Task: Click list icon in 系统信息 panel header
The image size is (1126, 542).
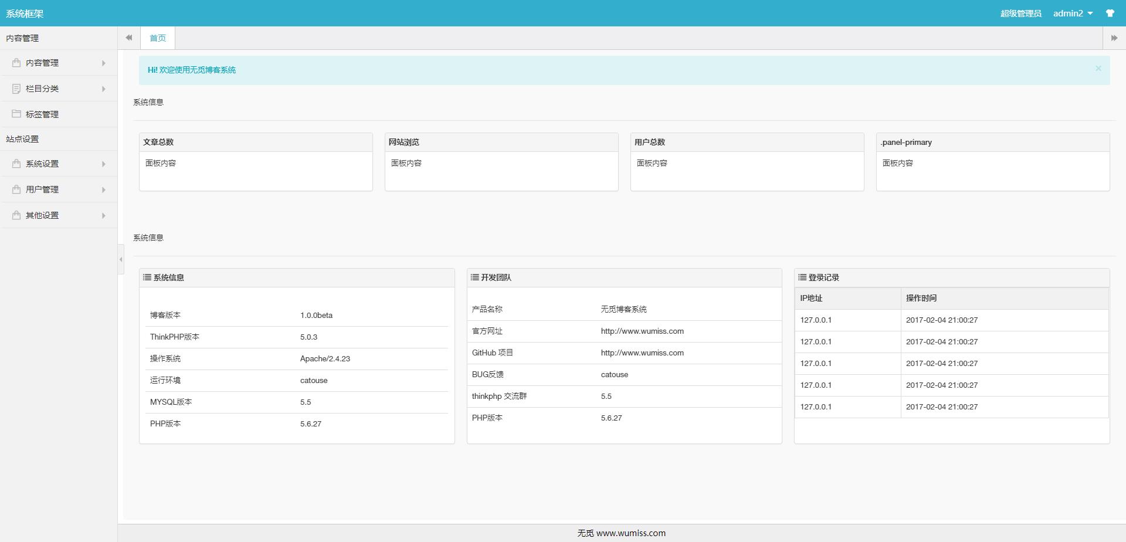Action: click(x=147, y=277)
